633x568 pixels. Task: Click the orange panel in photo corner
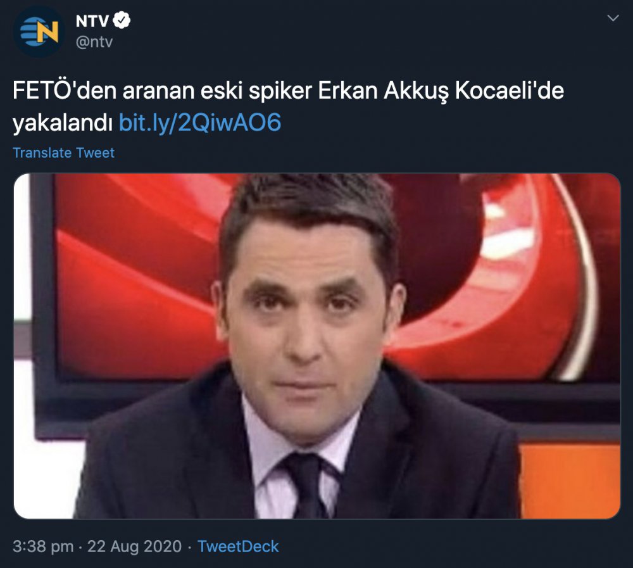pyautogui.click(x=570, y=481)
